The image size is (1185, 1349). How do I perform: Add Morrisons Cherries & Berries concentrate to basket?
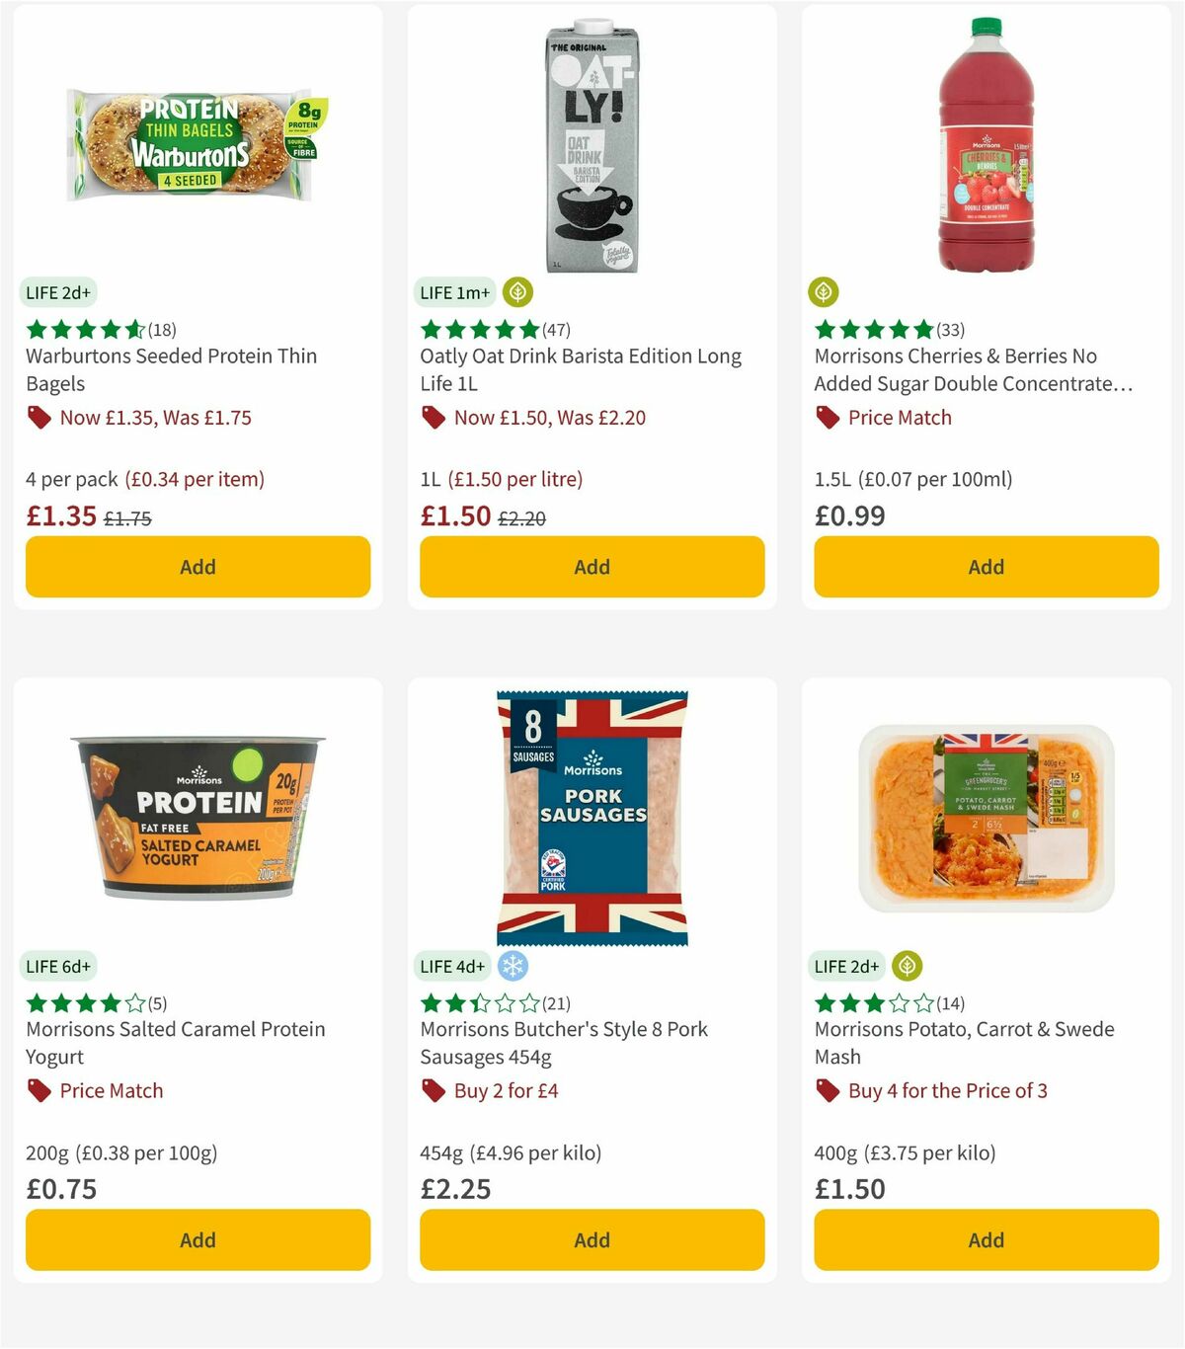click(985, 567)
